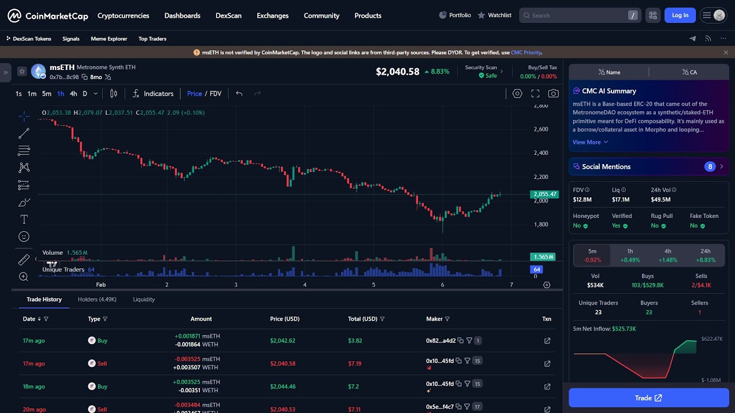Screen dimensions: 735x413
Task: Enter fullscreen chart mode
Action: pyautogui.click(x=535, y=93)
